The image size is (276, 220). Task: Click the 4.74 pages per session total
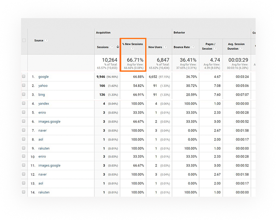click(215, 60)
